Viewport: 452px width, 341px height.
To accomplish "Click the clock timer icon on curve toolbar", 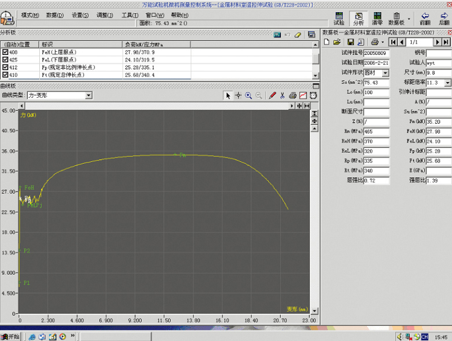I will pyautogui.click(x=313, y=95).
